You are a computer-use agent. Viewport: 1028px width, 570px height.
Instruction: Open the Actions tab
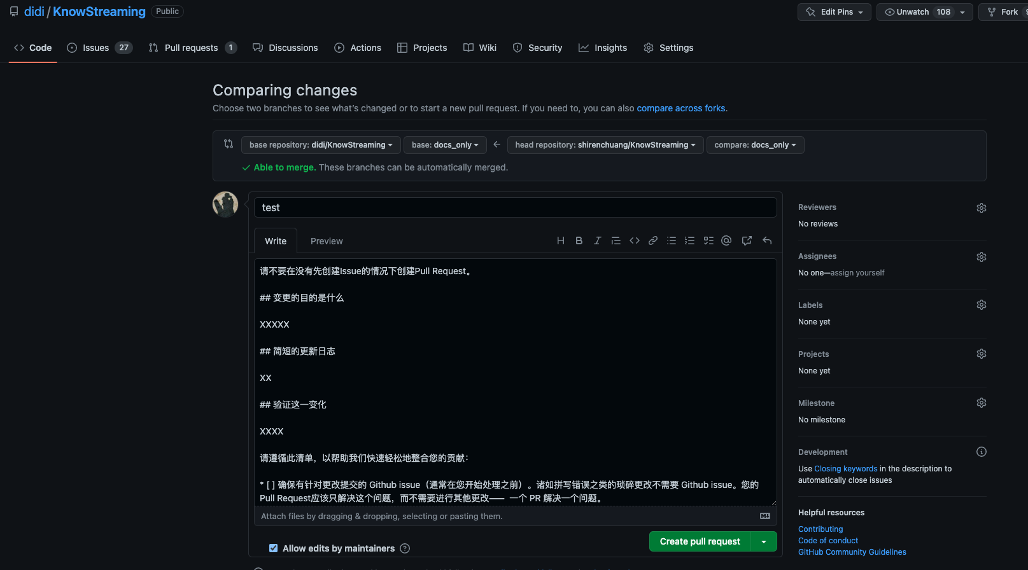[x=358, y=48]
